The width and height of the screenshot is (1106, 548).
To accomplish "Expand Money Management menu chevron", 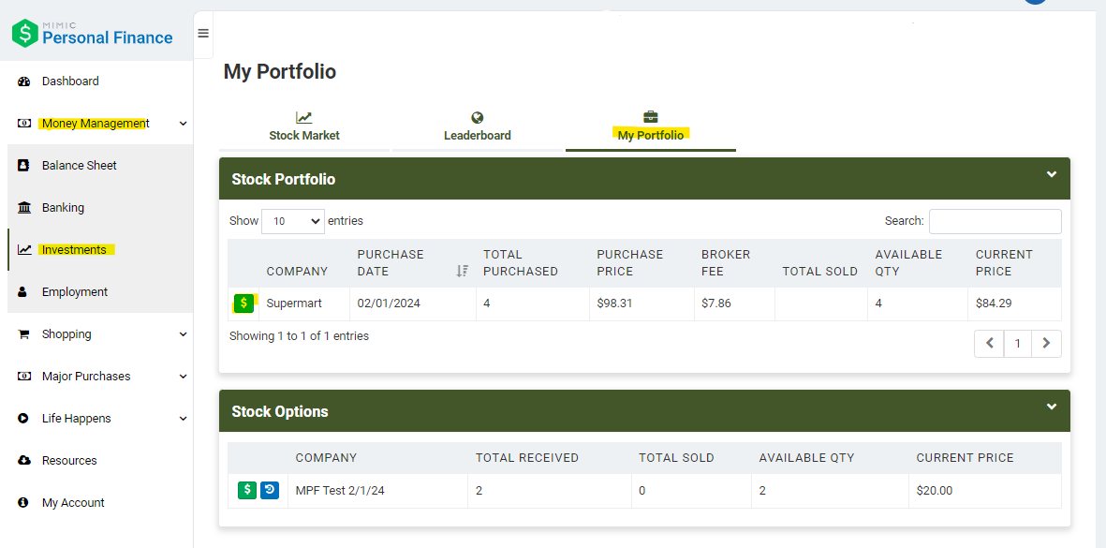I will pyautogui.click(x=184, y=124).
